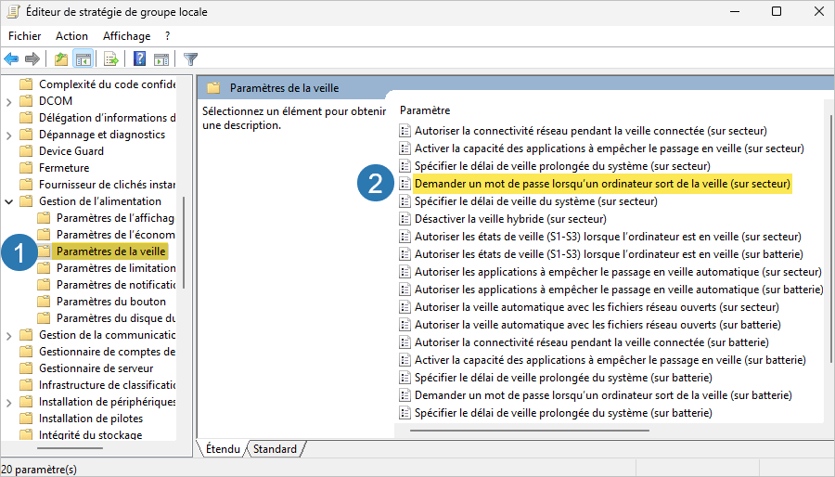Screen dimensions: 835x477
Task: Toggle the action pane toolbar icon
Action: [x=161, y=59]
